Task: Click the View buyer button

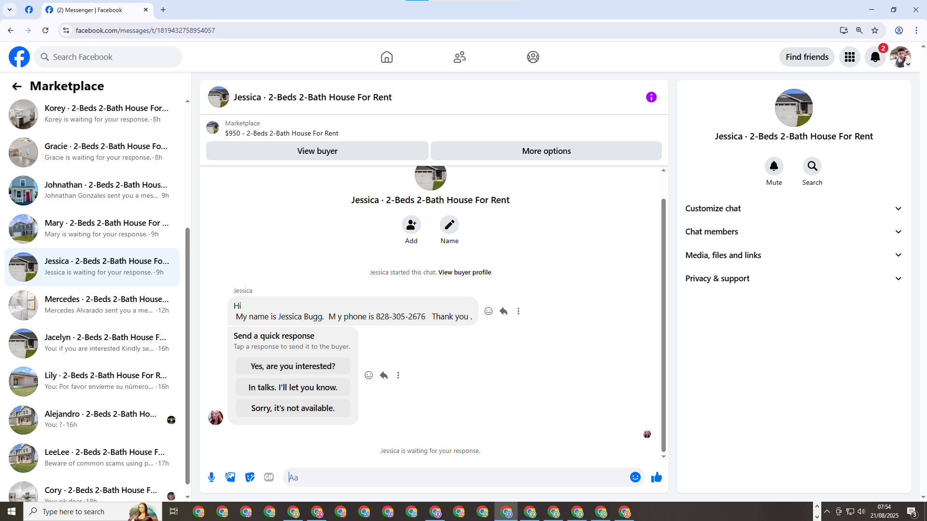Action: 317,151
